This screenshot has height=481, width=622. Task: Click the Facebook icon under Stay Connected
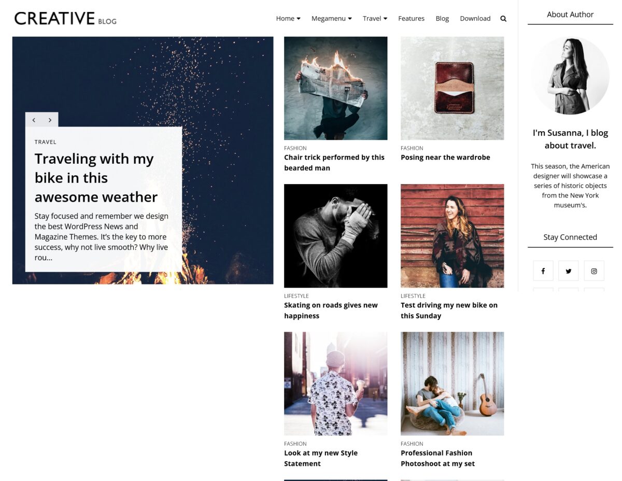click(x=543, y=271)
